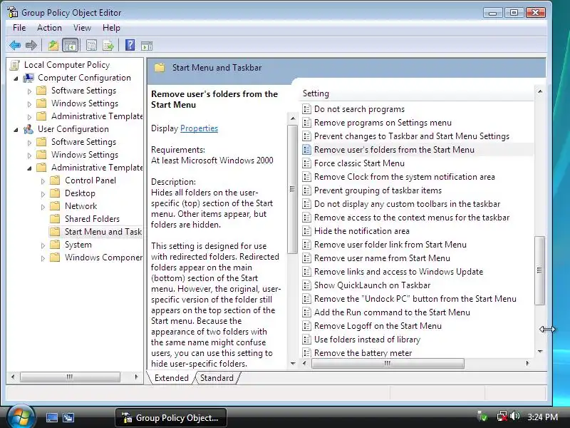570x428 pixels.
Task: Collapse Administrative Templates under User Configuration
Action: (29, 168)
